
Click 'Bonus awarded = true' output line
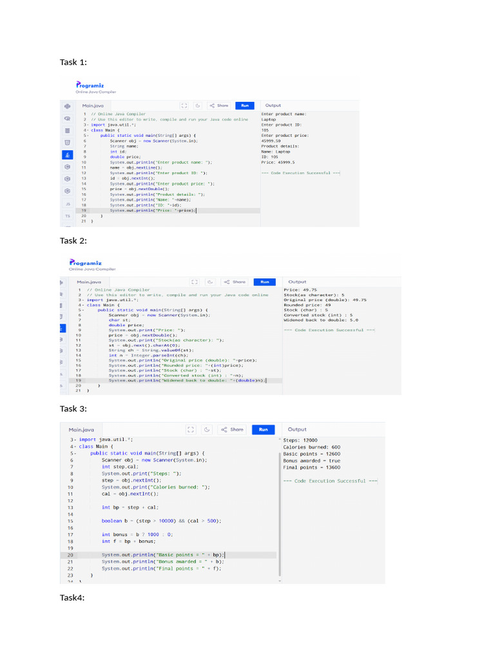311,461
